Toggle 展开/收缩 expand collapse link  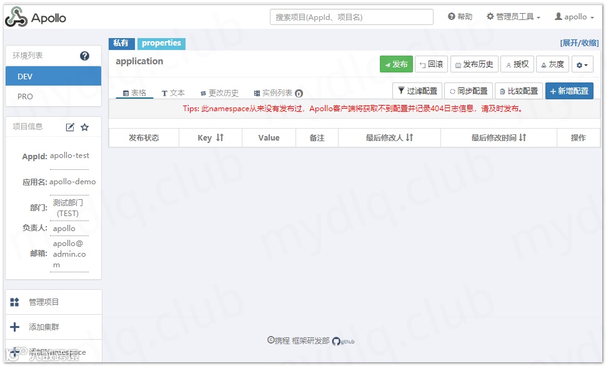click(579, 43)
